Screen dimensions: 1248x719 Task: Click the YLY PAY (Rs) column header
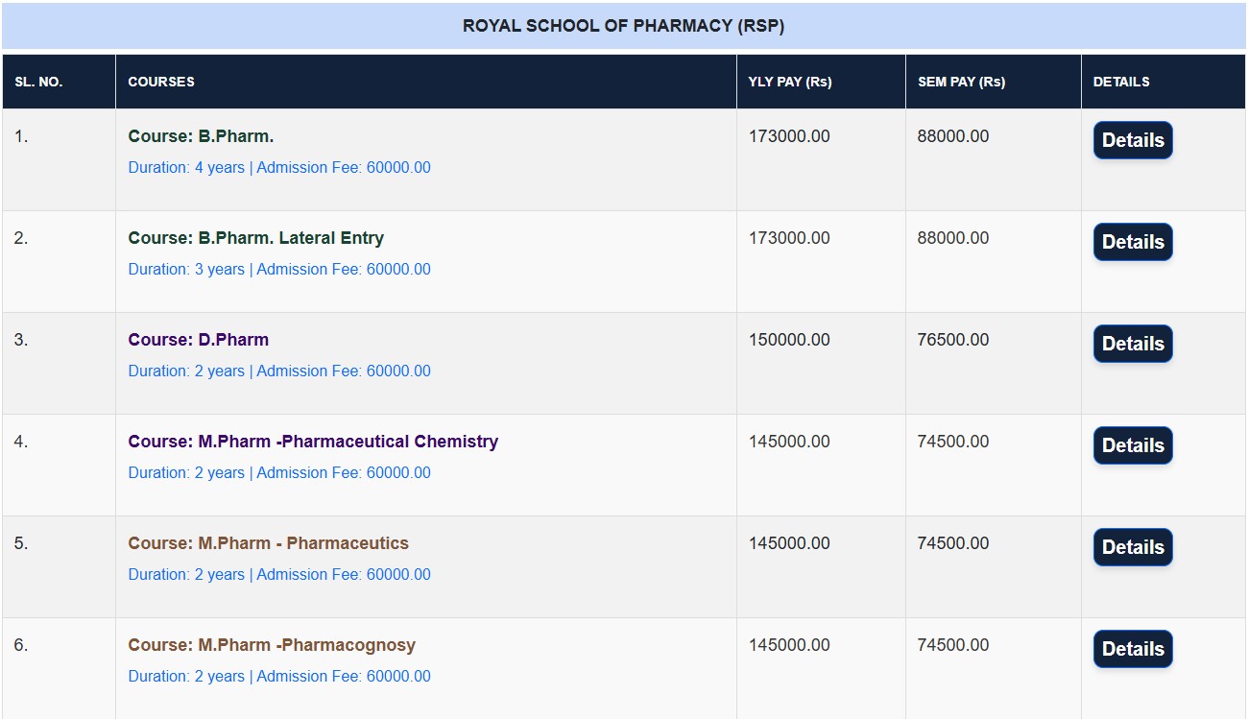pos(790,82)
